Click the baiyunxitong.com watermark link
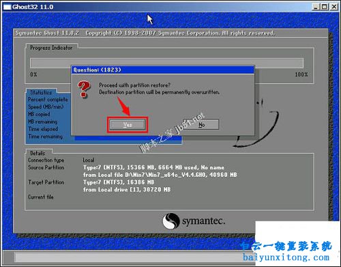 (286, 257)
